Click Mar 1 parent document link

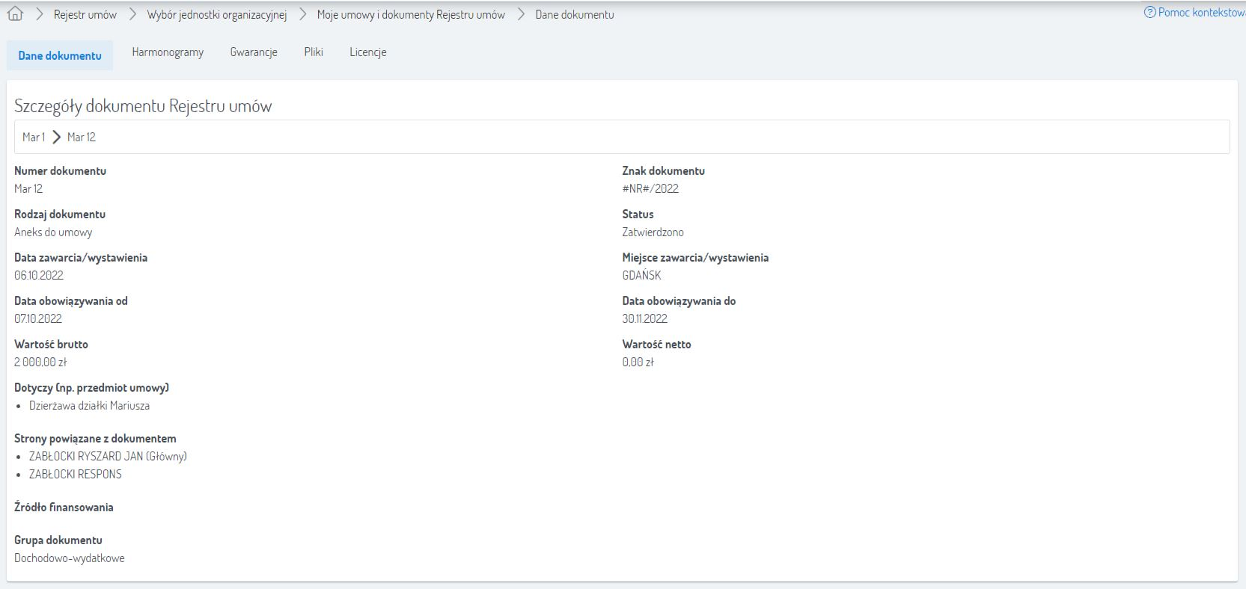pyautogui.click(x=34, y=138)
